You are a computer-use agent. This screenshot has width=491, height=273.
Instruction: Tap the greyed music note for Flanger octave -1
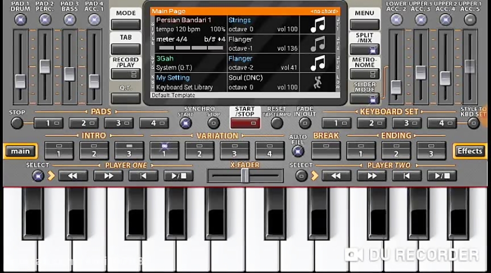pos(318,44)
